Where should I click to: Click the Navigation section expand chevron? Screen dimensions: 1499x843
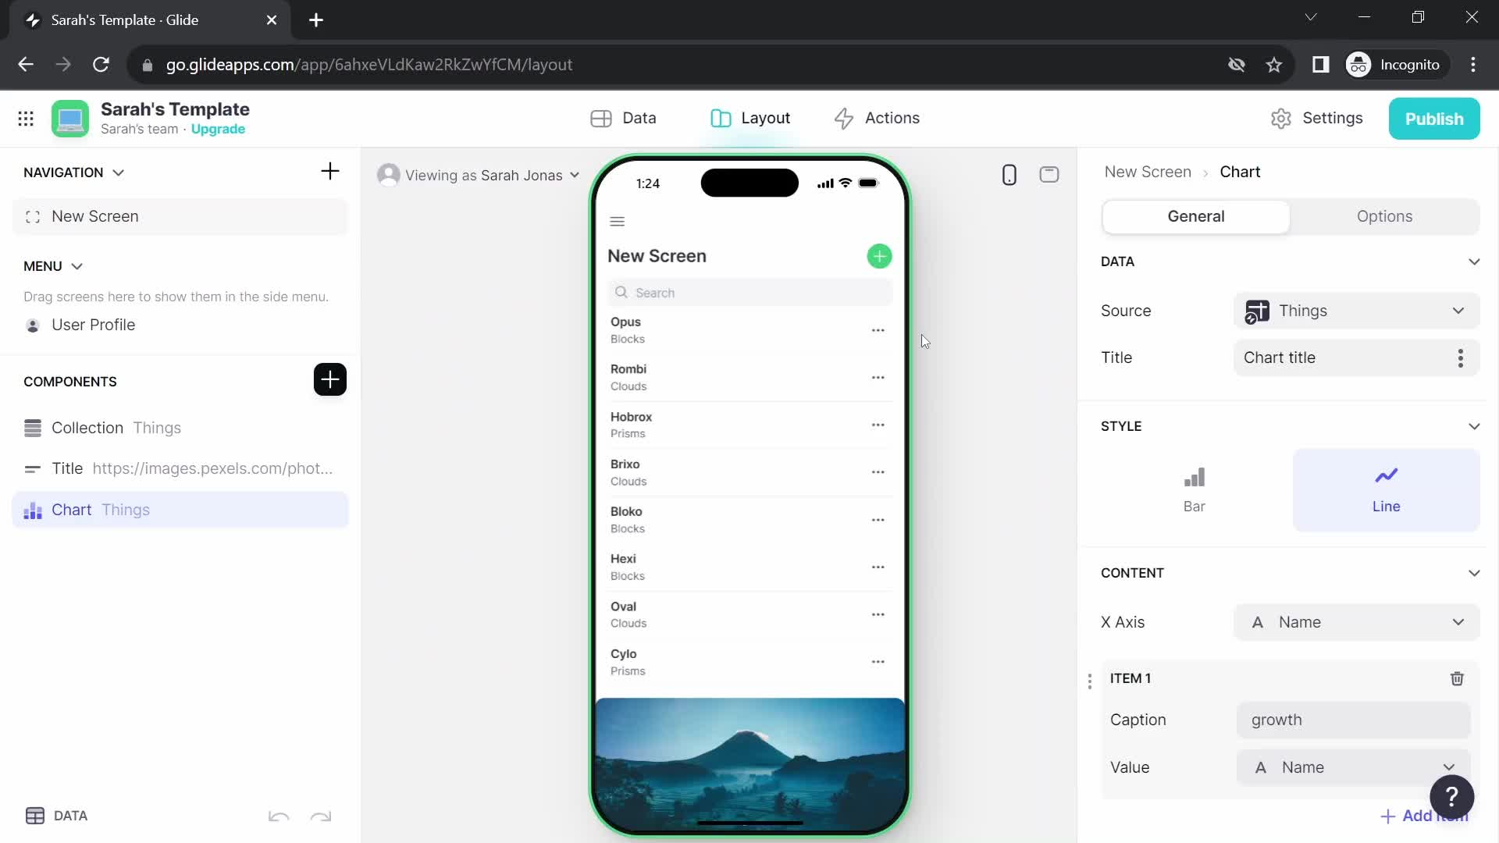click(x=117, y=171)
